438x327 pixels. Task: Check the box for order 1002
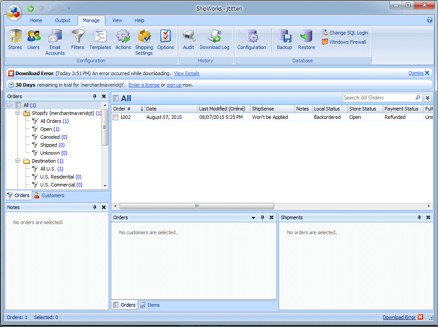point(115,118)
